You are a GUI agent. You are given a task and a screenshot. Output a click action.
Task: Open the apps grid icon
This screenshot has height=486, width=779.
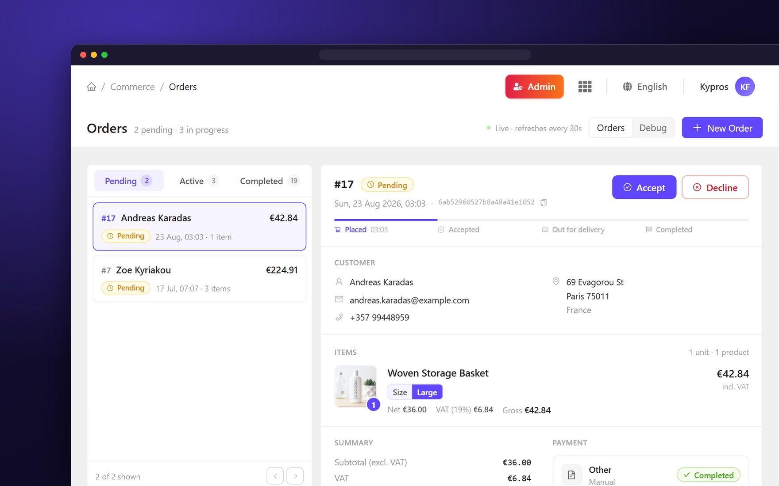point(585,87)
